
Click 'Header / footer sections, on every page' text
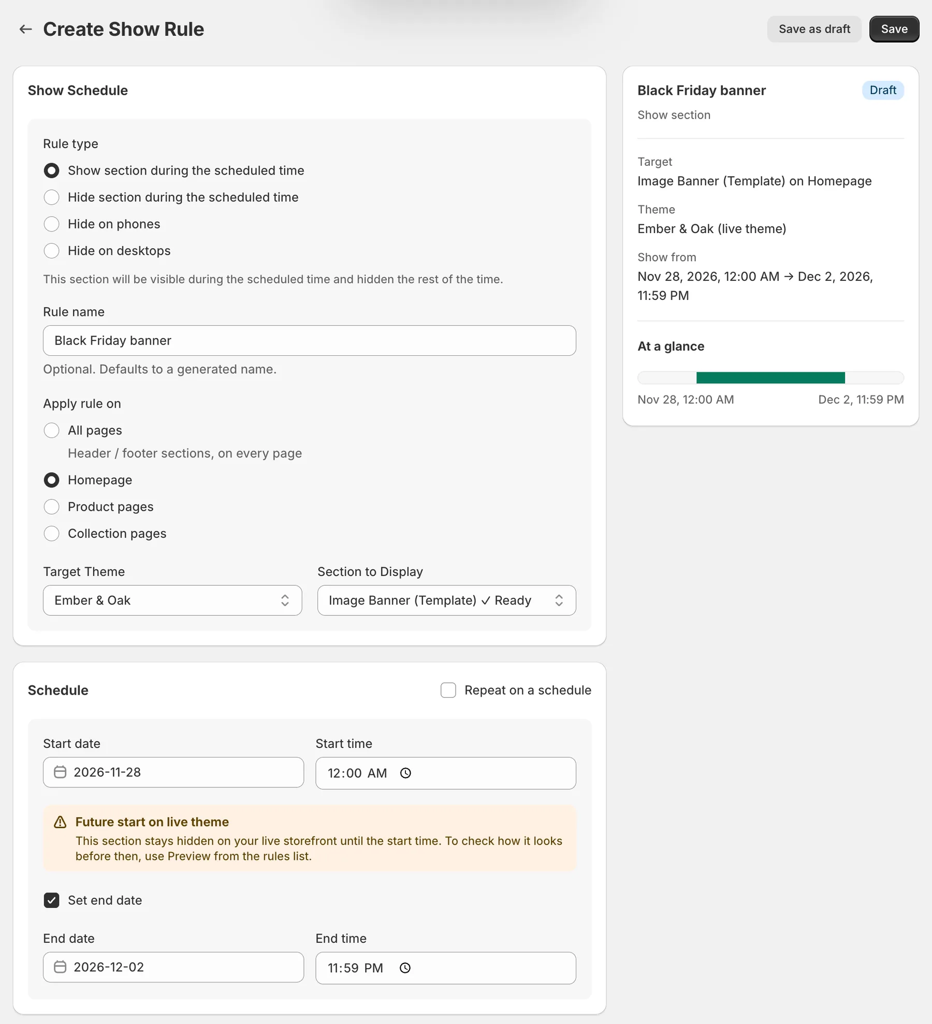click(185, 453)
